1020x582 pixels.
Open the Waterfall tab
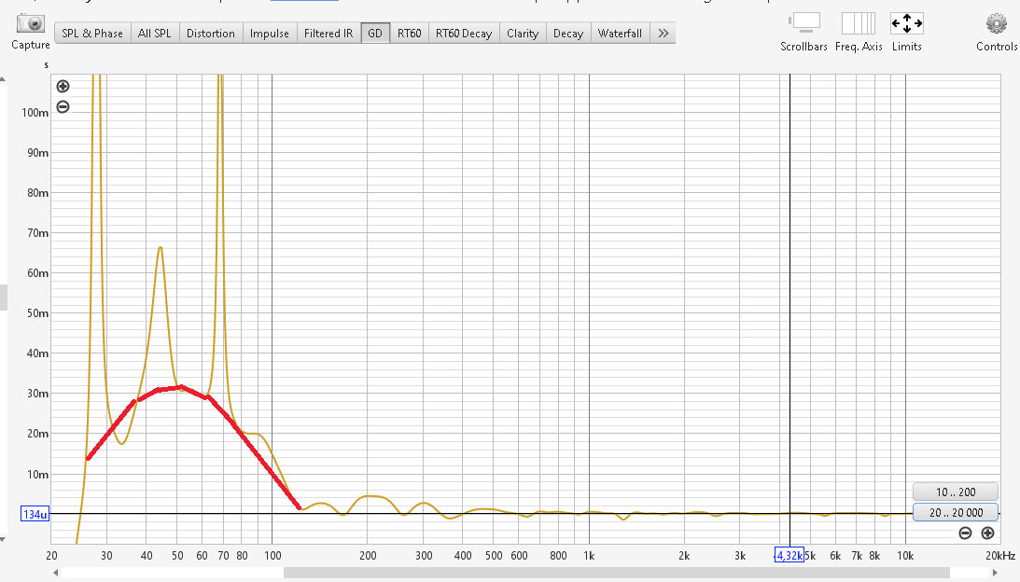[620, 34]
